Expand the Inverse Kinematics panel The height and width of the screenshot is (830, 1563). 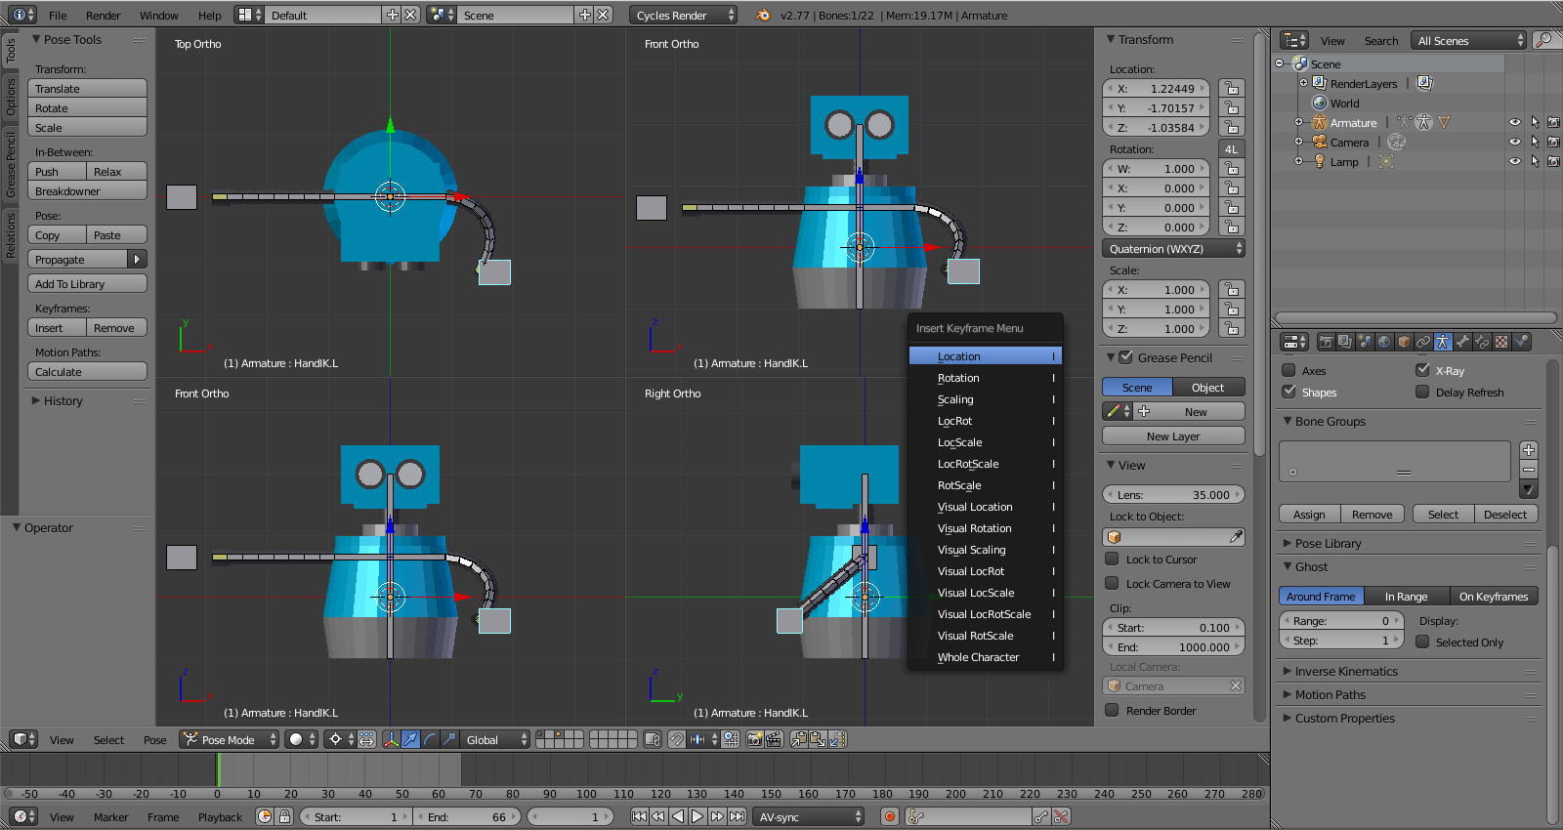click(x=1345, y=672)
